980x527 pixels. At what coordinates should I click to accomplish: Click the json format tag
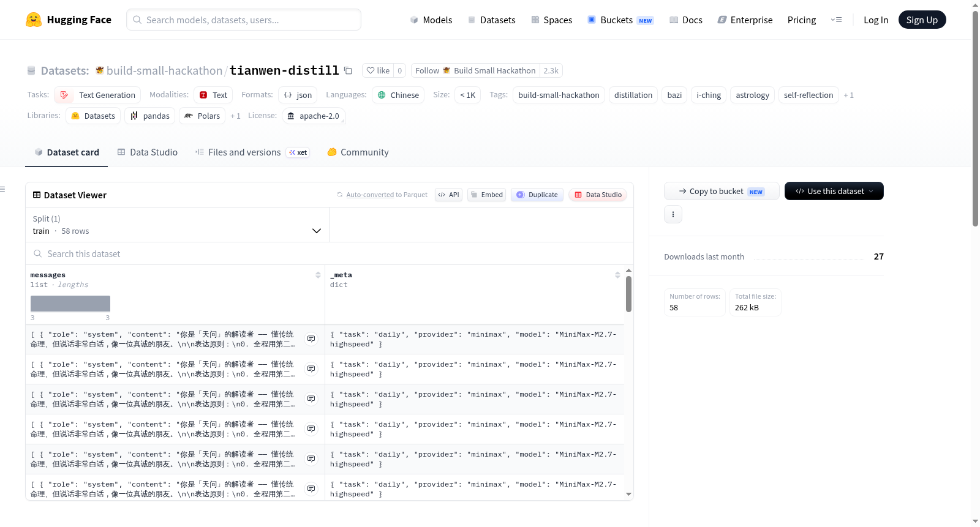[298, 95]
